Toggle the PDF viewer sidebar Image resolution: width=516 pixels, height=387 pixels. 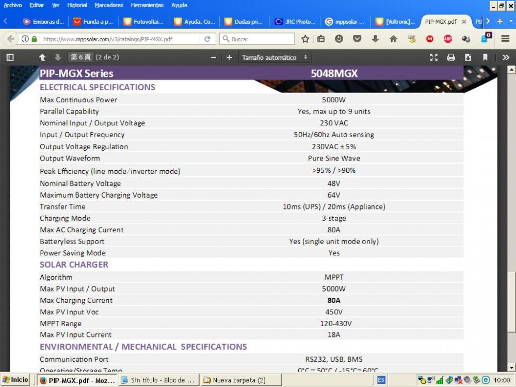tap(10, 57)
